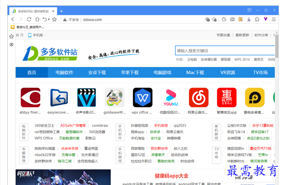The image size is (282, 185).
Task: Click the 搜狐视频tv link
Action: click(x=235, y=148)
